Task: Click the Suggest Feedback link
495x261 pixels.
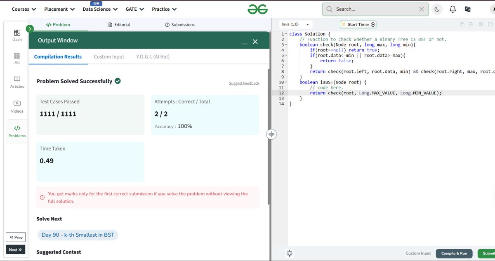Action: (244, 83)
